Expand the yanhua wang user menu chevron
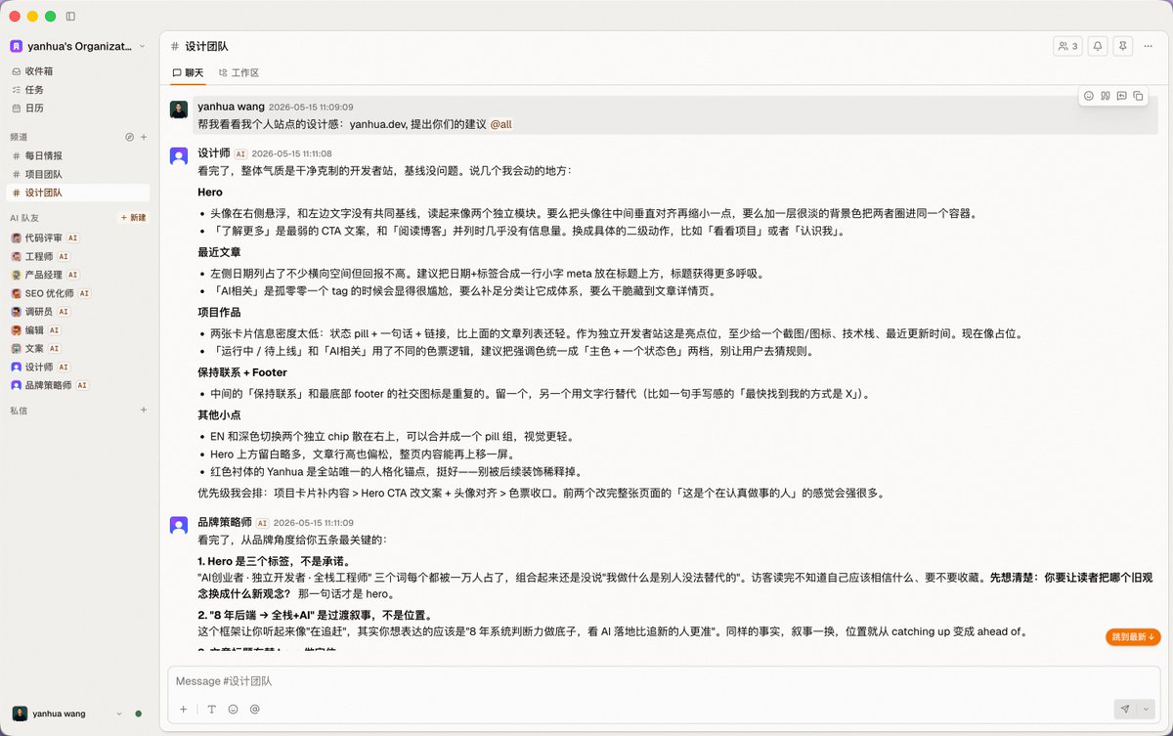The height and width of the screenshot is (736, 1173). click(x=119, y=714)
